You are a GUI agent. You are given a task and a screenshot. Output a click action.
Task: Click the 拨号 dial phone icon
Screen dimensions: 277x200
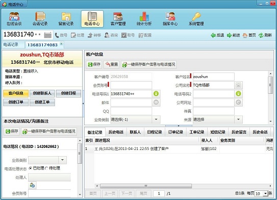[57, 35]
